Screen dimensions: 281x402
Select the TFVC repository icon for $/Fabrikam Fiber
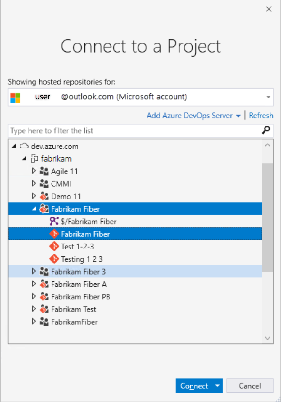pos(53,221)
